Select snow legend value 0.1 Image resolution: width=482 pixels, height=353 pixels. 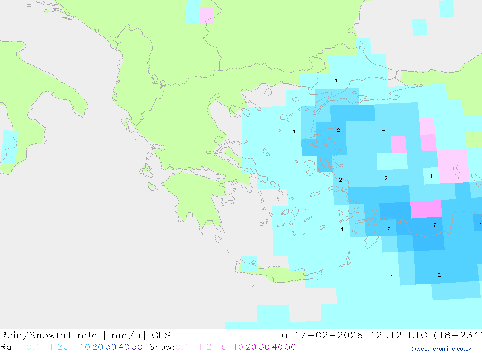coord(182,347)
